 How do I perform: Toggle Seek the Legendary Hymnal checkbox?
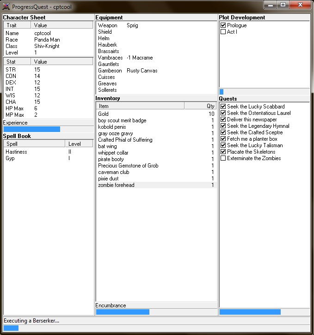click(223, 126)
